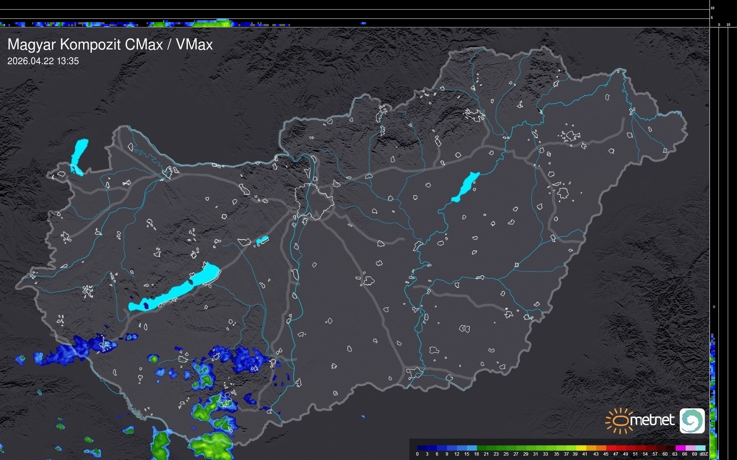Click the side panel scale label 5

719,25
